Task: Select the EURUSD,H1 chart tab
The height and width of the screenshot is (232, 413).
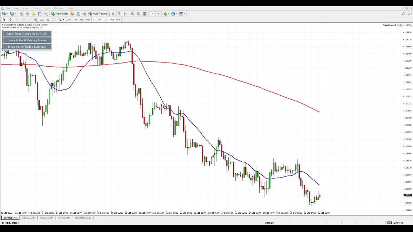Action: [10, 218]
